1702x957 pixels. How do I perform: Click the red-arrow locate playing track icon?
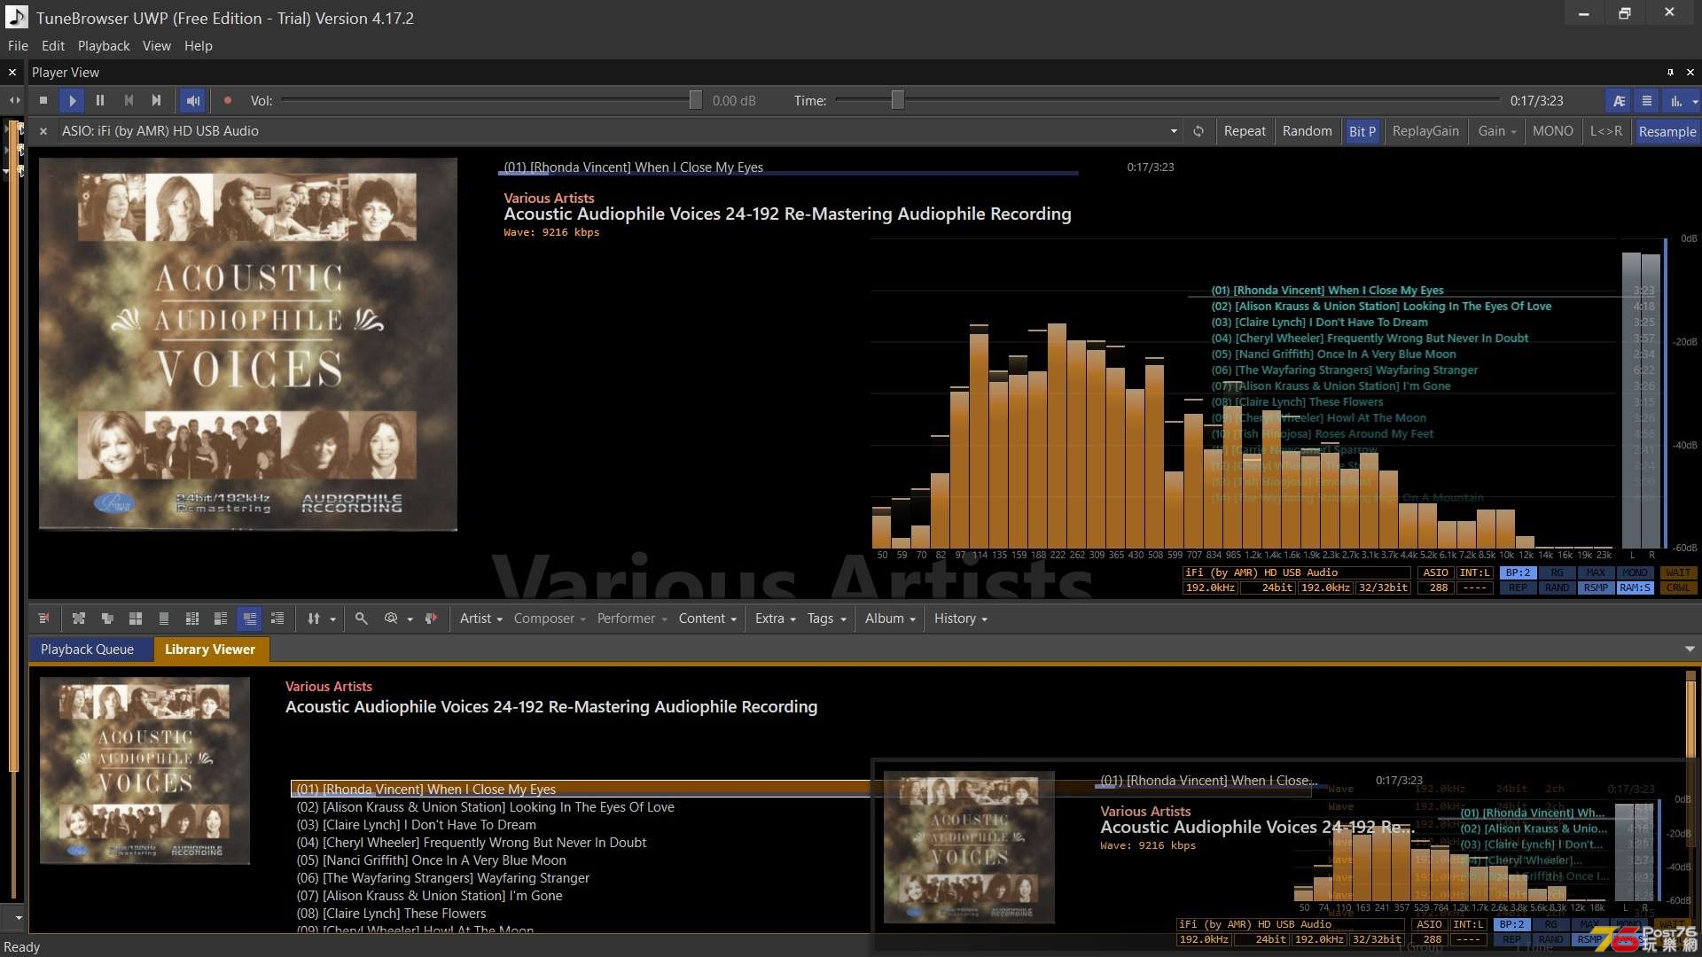tap(431, 619)
